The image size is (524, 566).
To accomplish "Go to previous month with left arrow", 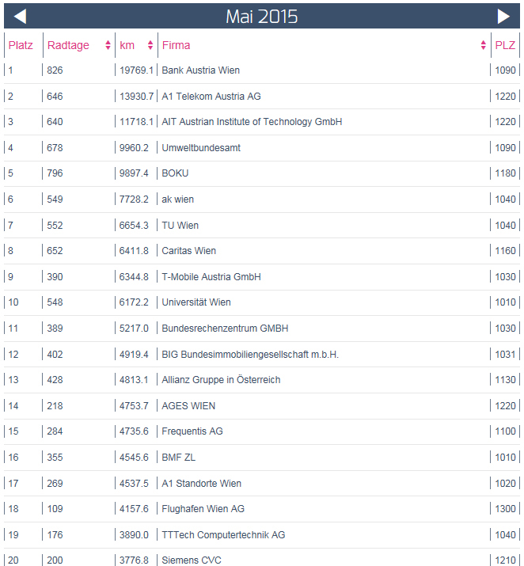I will [21, 17].
